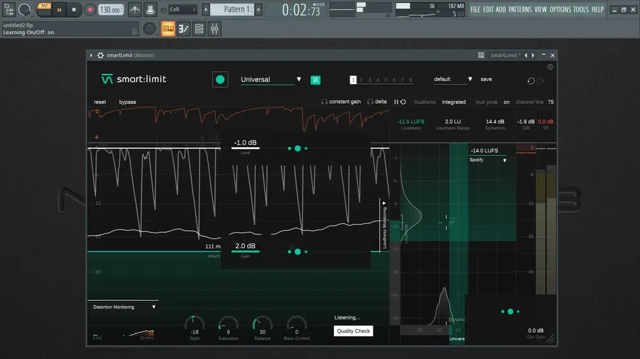Toggle true peak on
Viewport: 640px width, 359px height.
(x=506, y=102)
